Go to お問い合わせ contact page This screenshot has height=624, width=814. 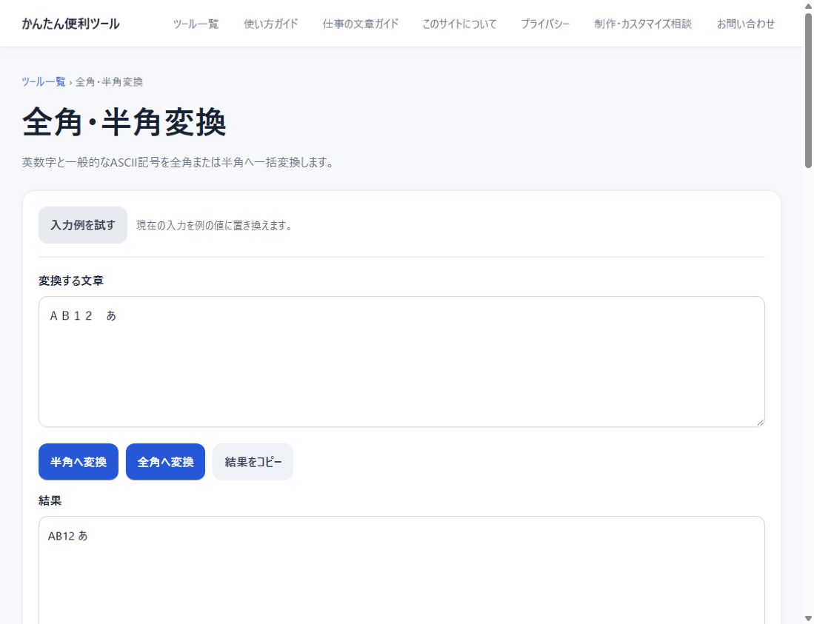[745, 24]
